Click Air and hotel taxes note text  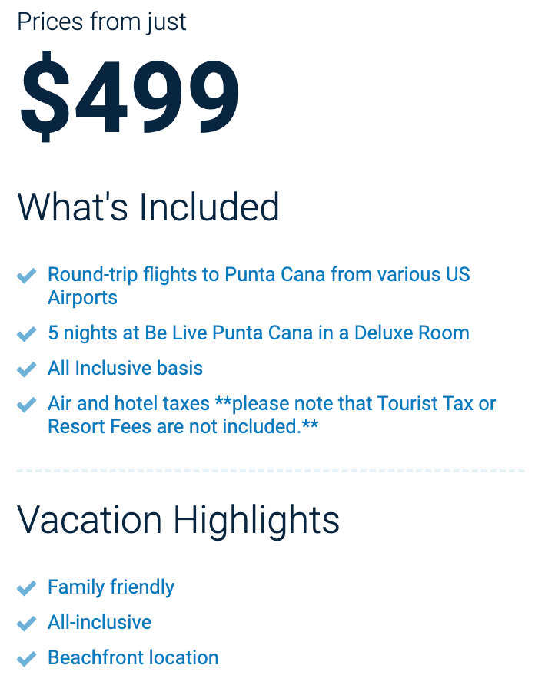tap(271, 415)
